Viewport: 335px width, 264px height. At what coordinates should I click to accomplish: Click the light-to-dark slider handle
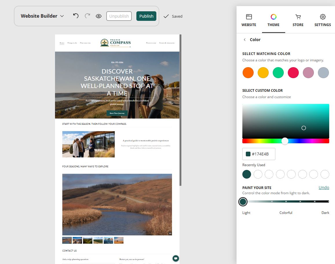coord(243,202)
